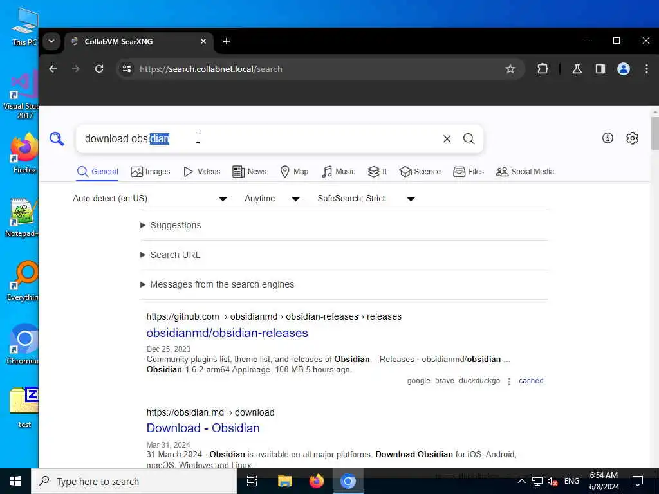Bookmark this page with the star icon

pos(510,69)
